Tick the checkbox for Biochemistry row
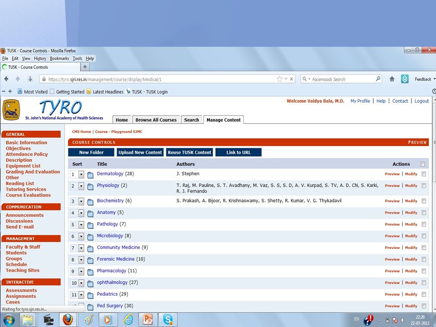This screenshot has width=436, height=327. [424, 201]
